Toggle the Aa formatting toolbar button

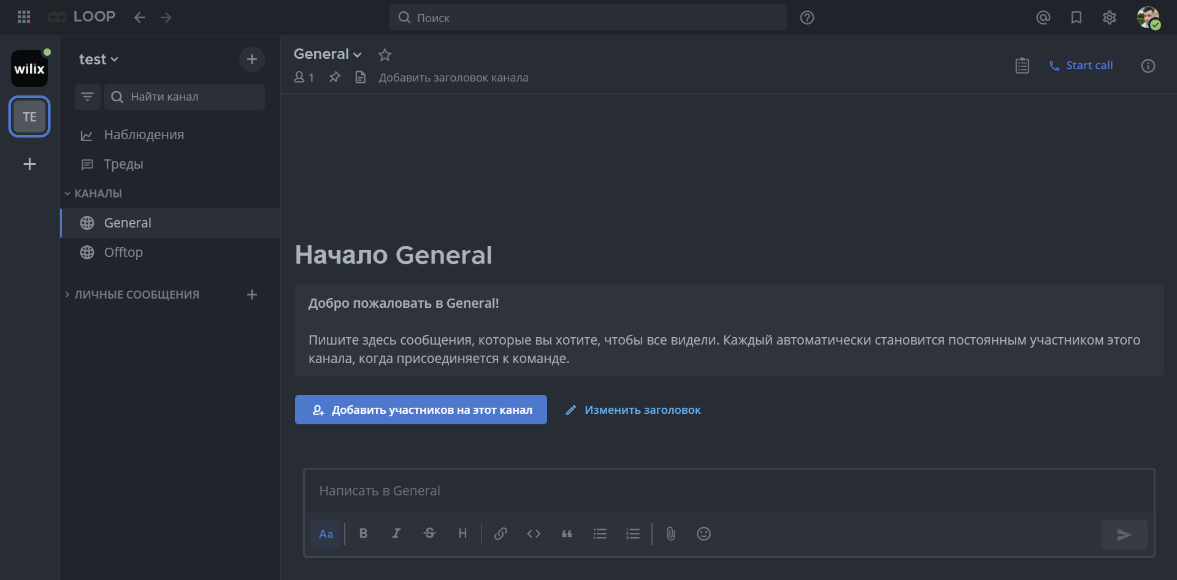pyautogui.click(x=326, y=533)
